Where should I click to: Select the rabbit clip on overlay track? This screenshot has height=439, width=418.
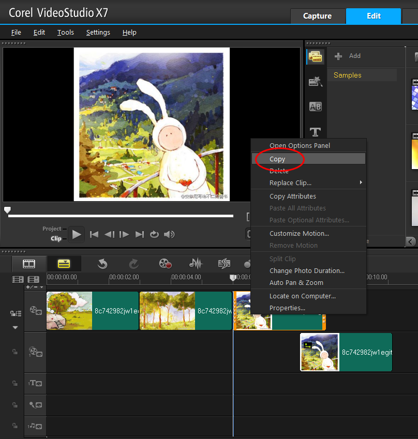(346, 352)
